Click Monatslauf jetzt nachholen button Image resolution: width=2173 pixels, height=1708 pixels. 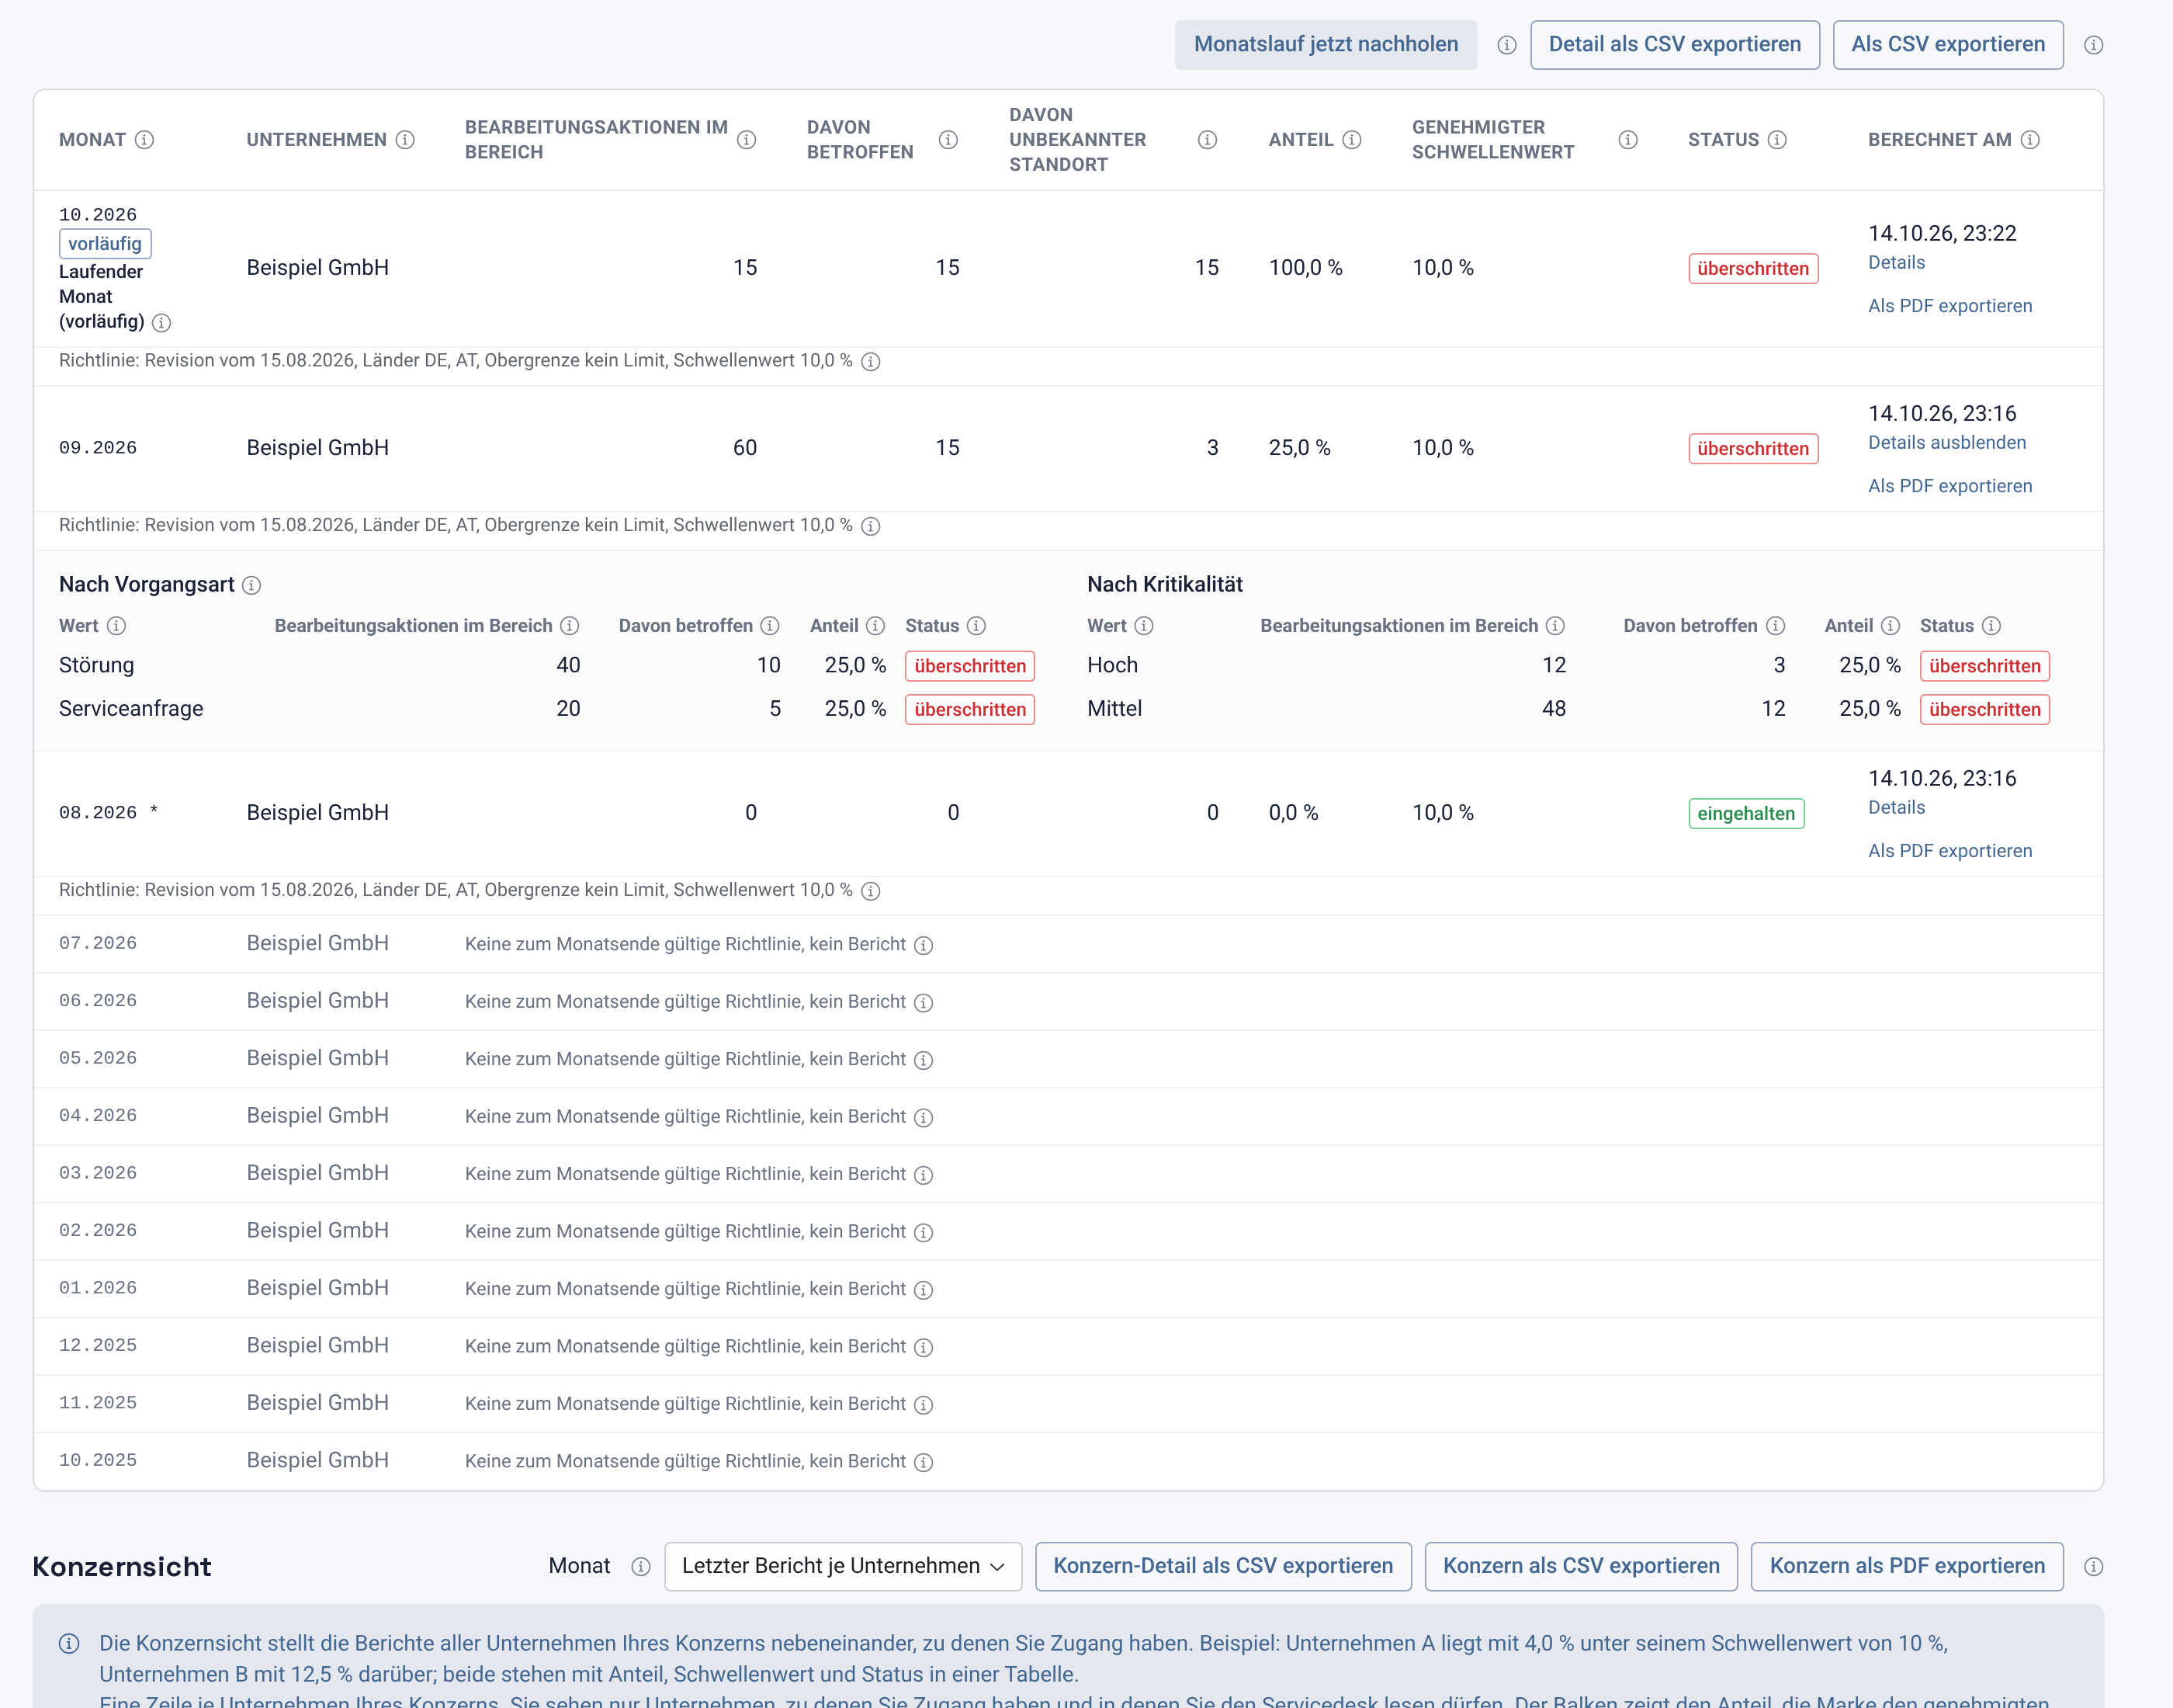[x=1326, y=45]
